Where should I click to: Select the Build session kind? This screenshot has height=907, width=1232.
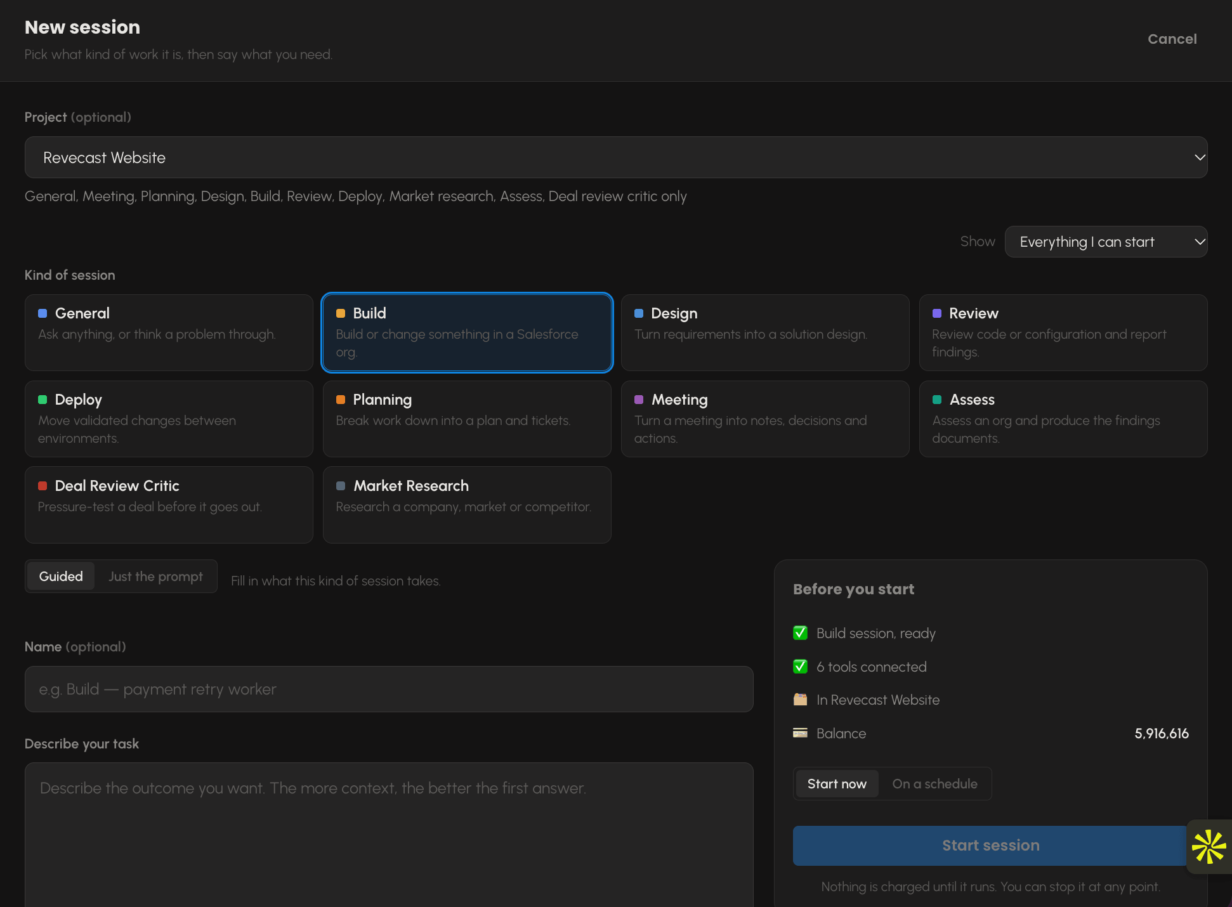[467, 332]
